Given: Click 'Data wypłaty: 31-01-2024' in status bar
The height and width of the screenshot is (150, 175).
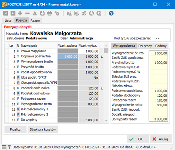Looking at the screenshot, I should tap(32, 147).
